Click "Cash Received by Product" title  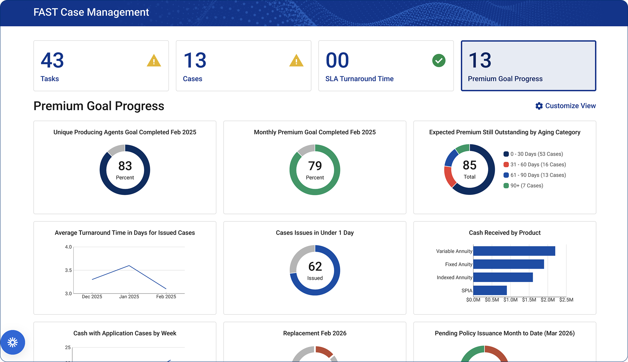coord(505,233)
